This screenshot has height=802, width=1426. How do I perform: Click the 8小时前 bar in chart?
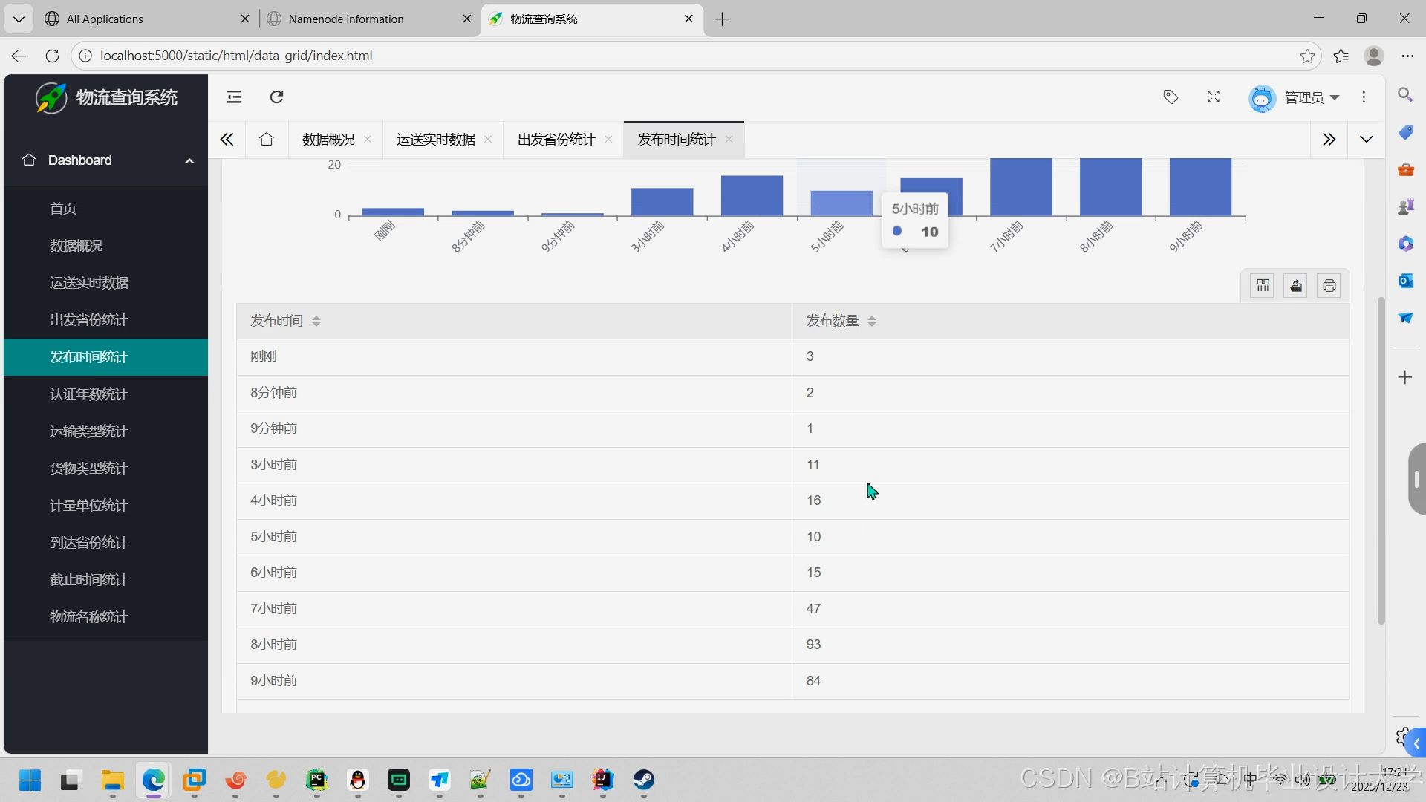click(1110, 187)
